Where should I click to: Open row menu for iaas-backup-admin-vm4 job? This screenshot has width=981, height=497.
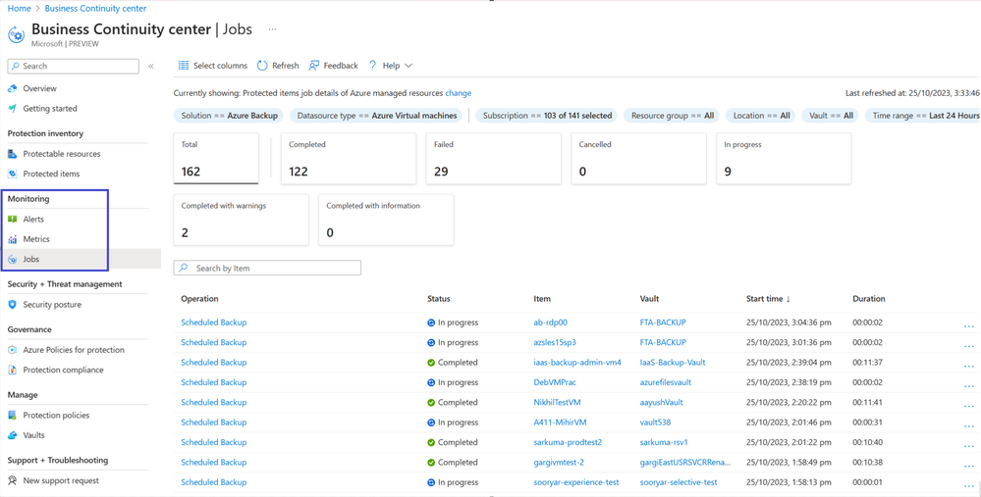[969, 366]
